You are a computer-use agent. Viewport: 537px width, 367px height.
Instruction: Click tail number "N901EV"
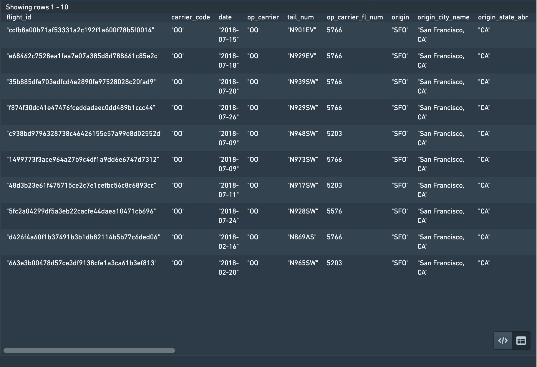coord(302,30)
